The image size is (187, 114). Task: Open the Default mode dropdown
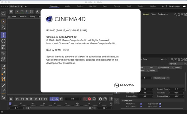tap(177, 64)
